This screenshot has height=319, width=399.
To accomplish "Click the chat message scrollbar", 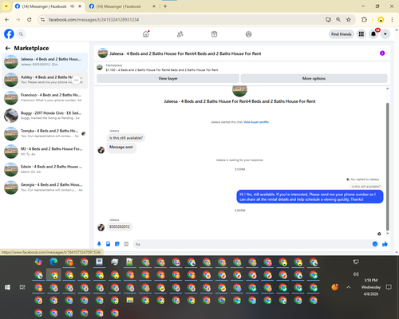I will [x=388, y=166].
